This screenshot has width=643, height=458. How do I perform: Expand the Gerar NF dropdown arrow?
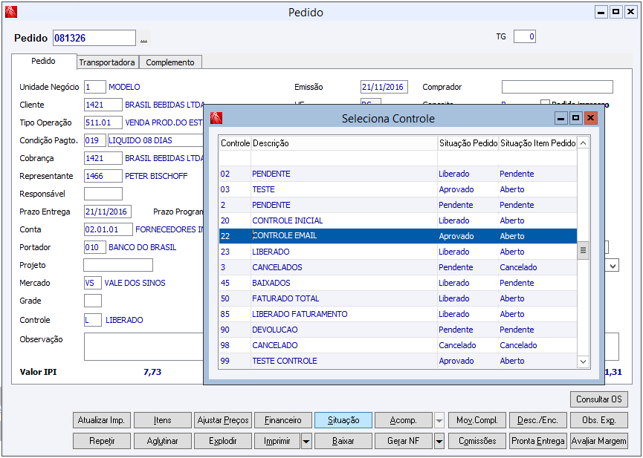click(x=439, y=441)
